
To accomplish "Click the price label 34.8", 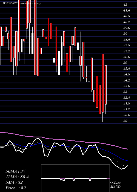I will click(x=127, y=74).
